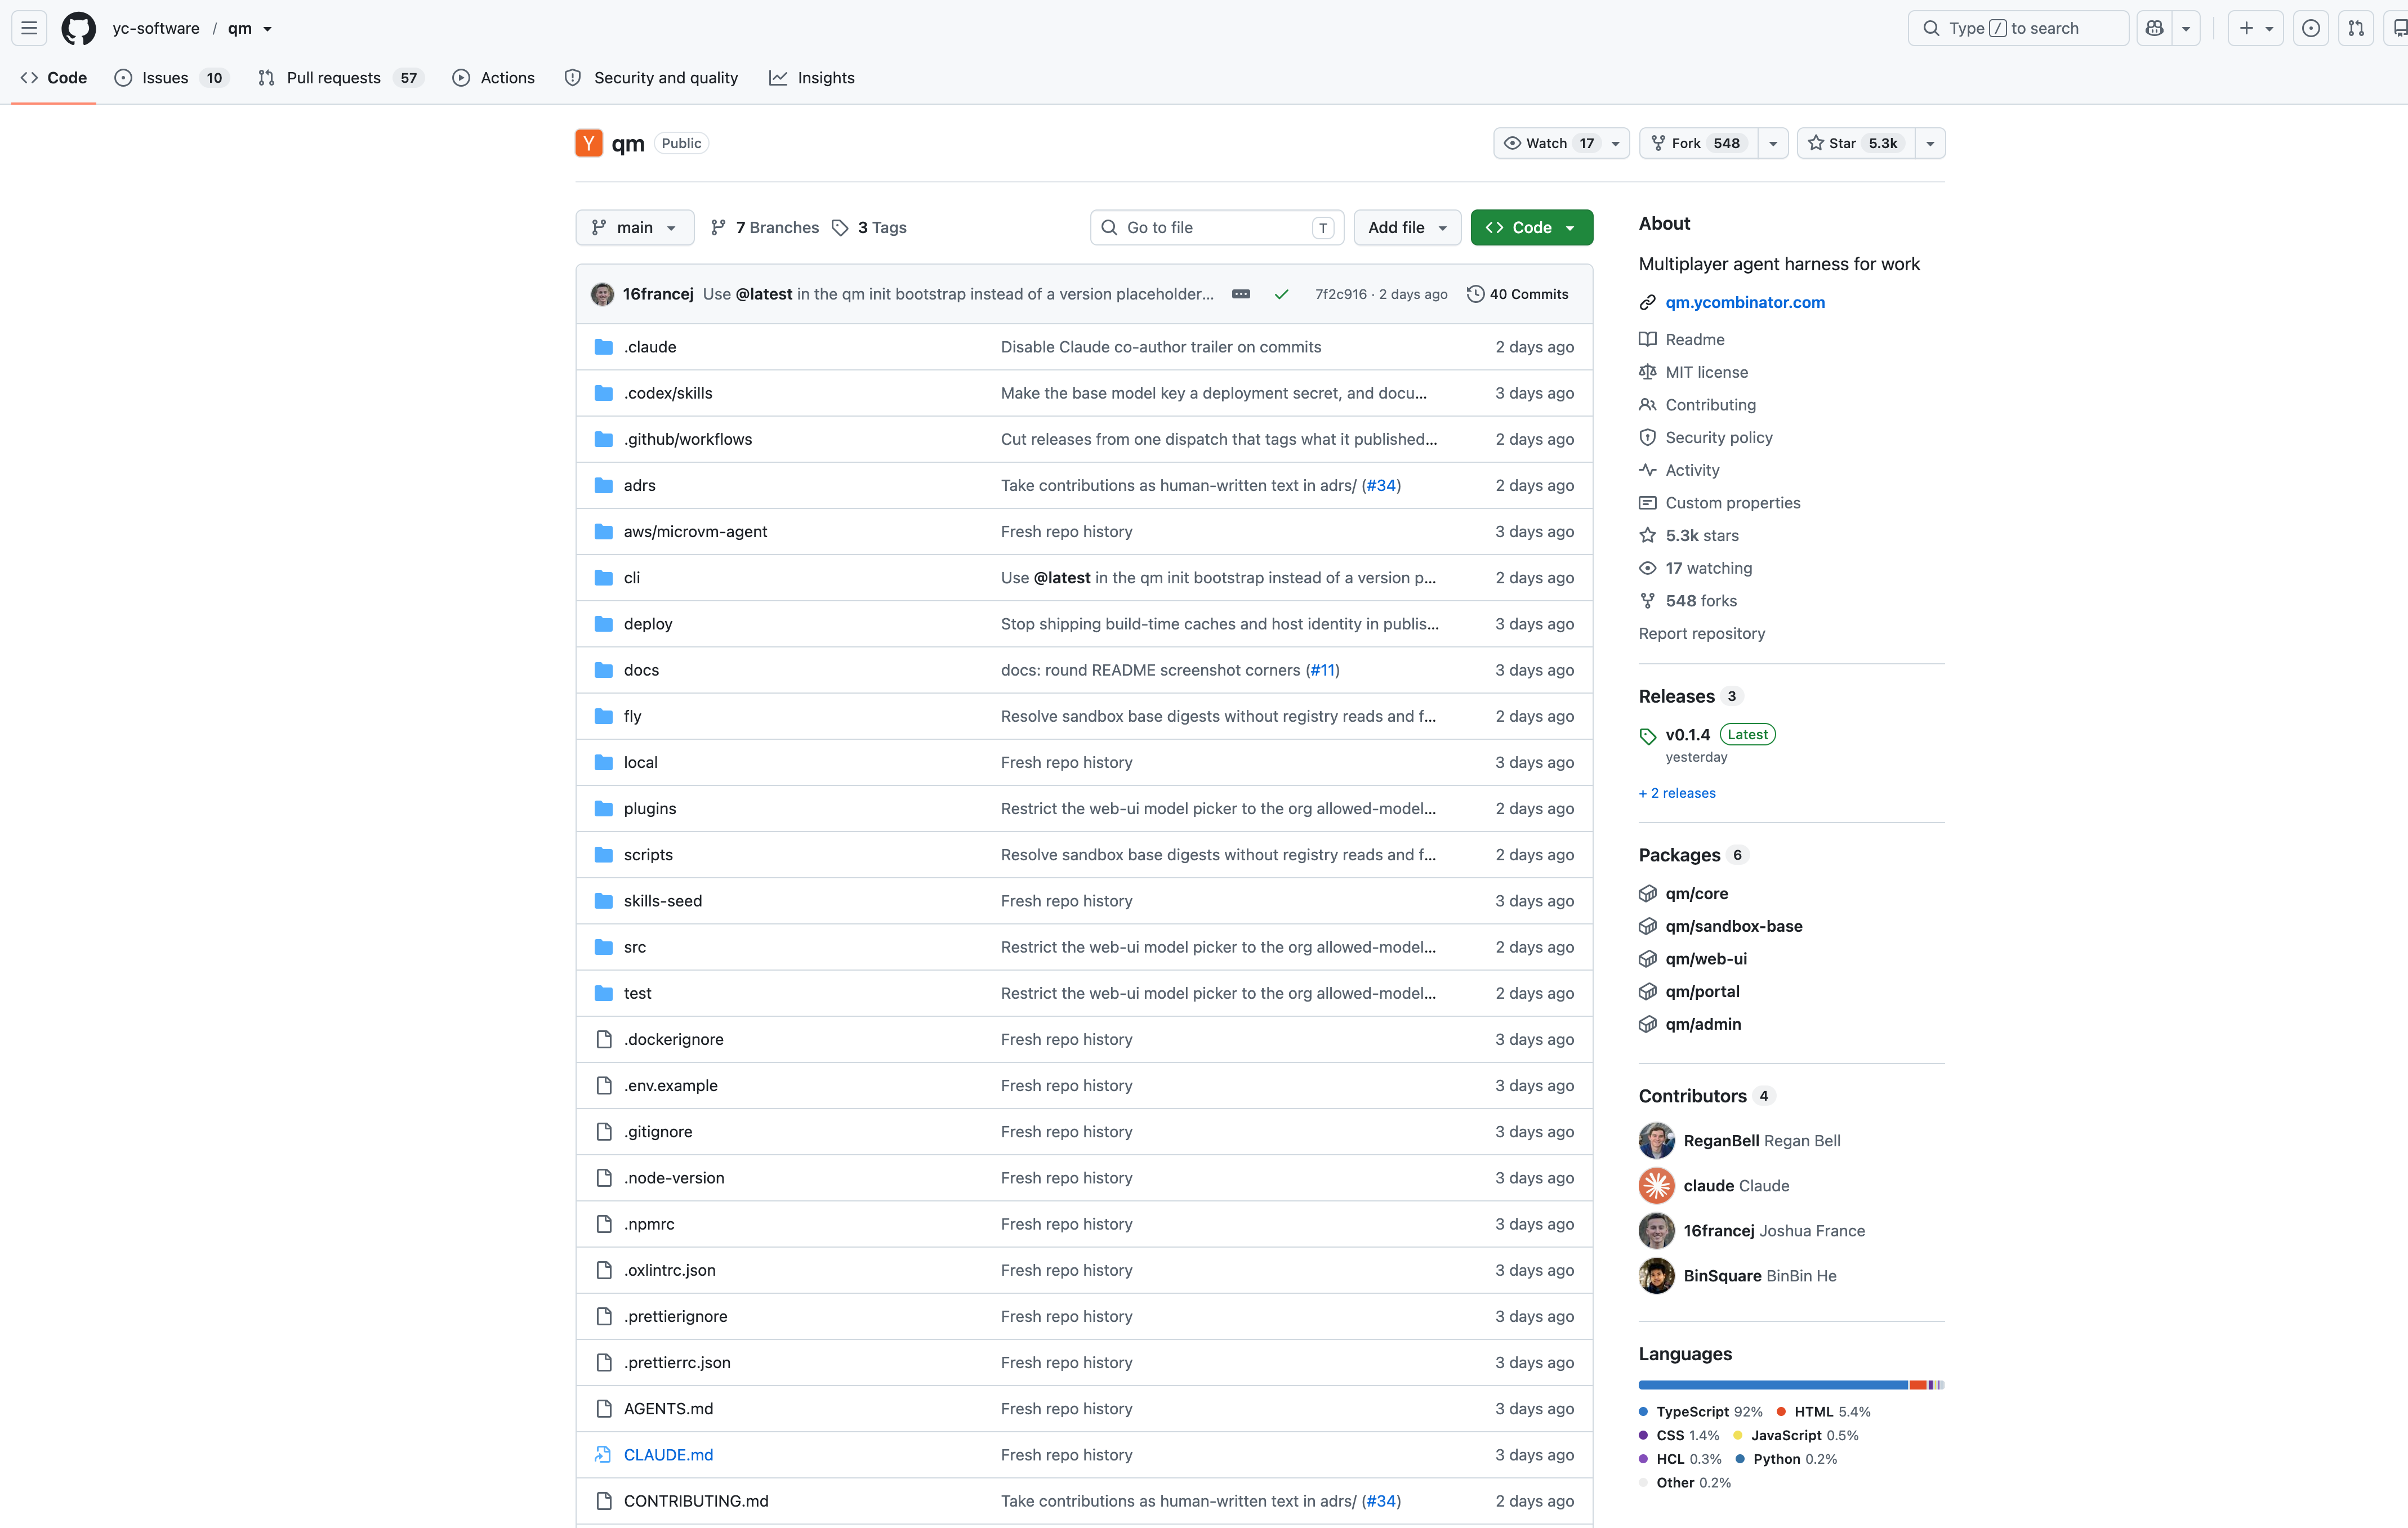Click the .dockerignore file icon
Screen dimensions: 2408x1528
point(603,1040)
